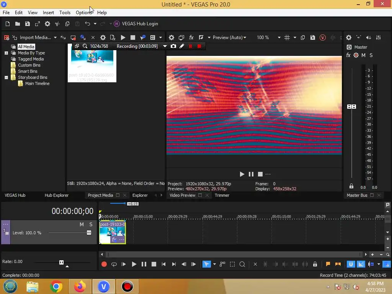Select All Media in the tree

click(26, 47)
